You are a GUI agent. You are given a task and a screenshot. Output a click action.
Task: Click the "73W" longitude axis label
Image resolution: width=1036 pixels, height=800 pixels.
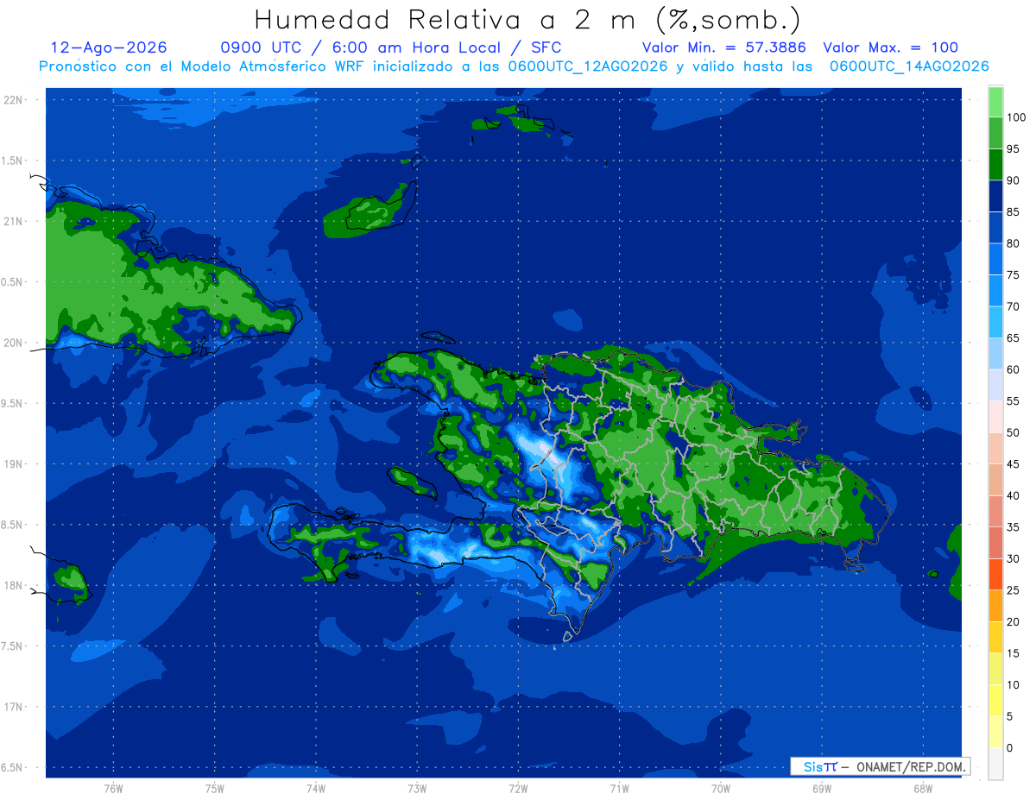tap(417, 788)
